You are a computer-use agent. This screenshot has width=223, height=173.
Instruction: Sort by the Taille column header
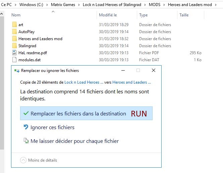(184, 15)
